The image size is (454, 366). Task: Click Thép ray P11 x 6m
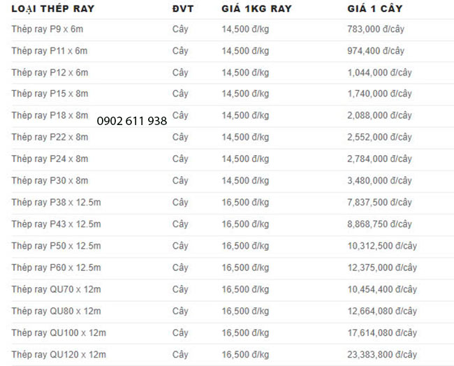50,51
